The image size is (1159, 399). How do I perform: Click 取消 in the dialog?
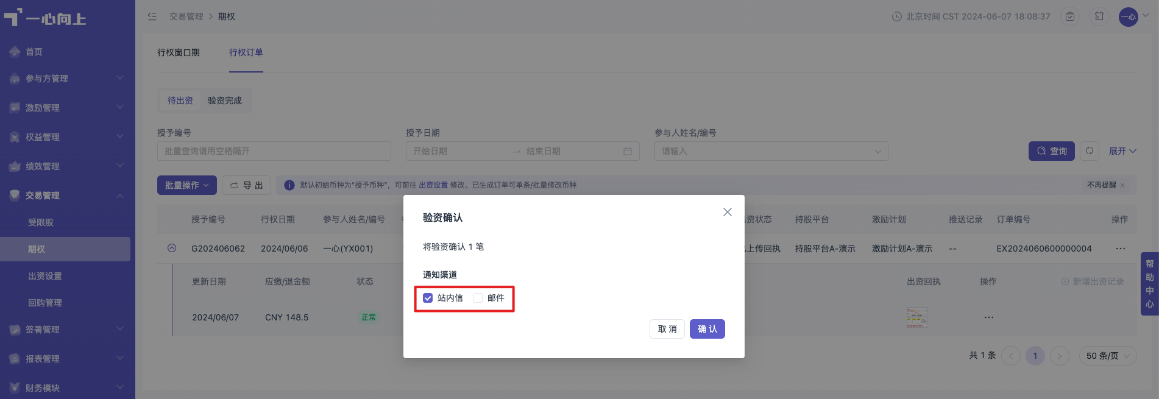(x=667, y=329)
